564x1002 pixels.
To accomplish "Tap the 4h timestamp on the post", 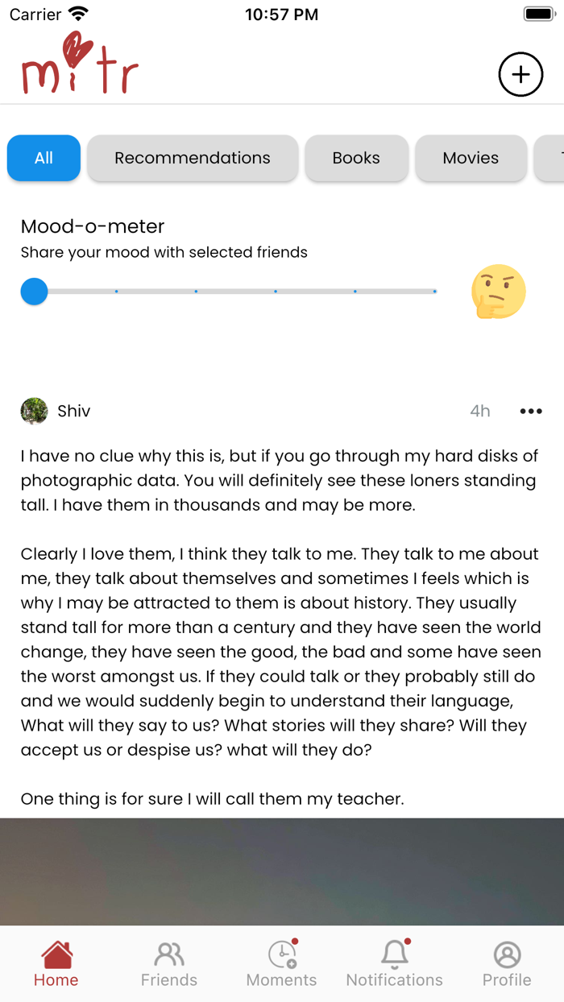I will pyautogui.click(x=480, y=411).
